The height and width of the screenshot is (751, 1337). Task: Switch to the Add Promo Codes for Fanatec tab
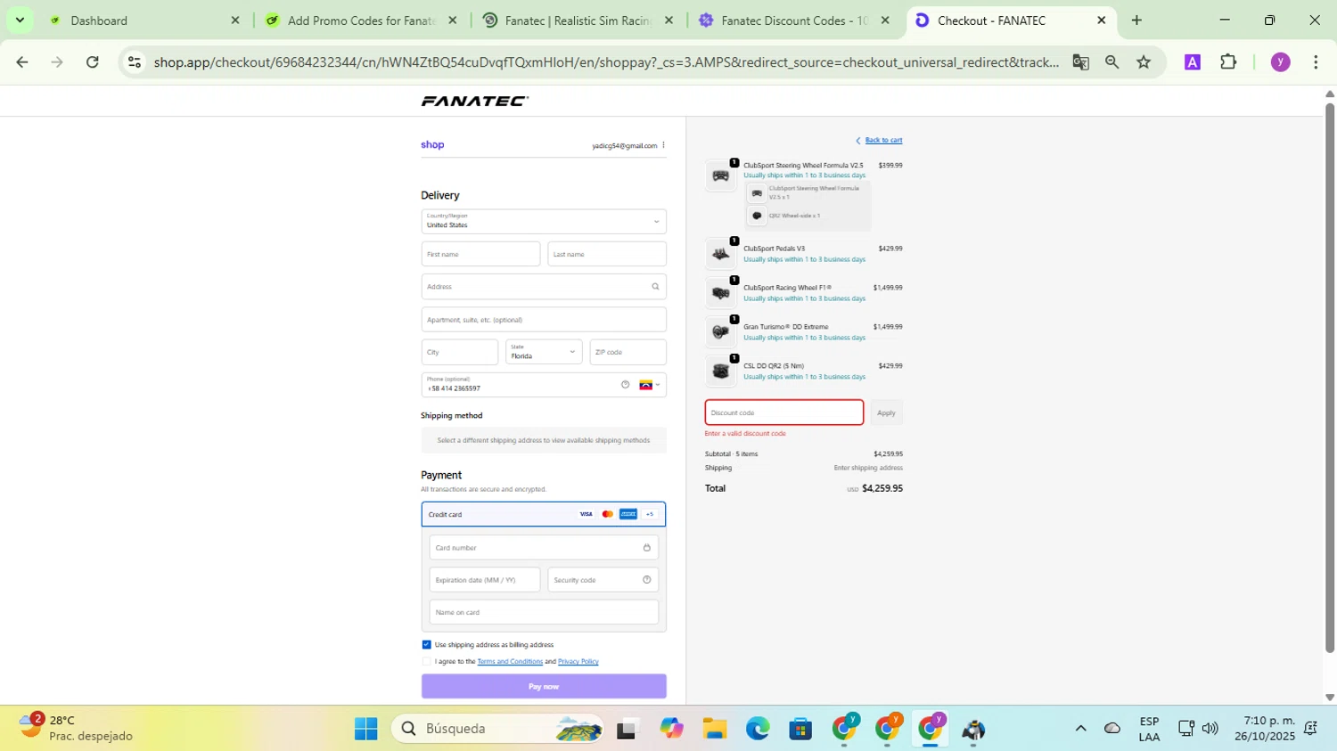click(x=362, y=20)
